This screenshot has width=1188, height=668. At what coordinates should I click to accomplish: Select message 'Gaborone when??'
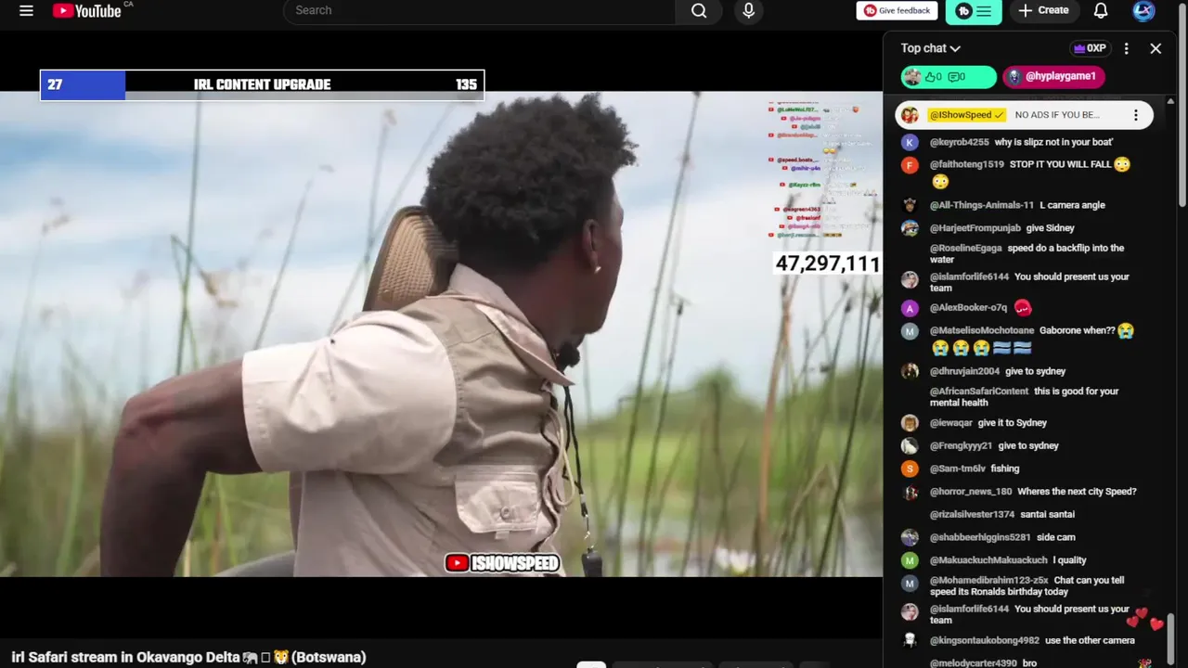coord(1077,330)
